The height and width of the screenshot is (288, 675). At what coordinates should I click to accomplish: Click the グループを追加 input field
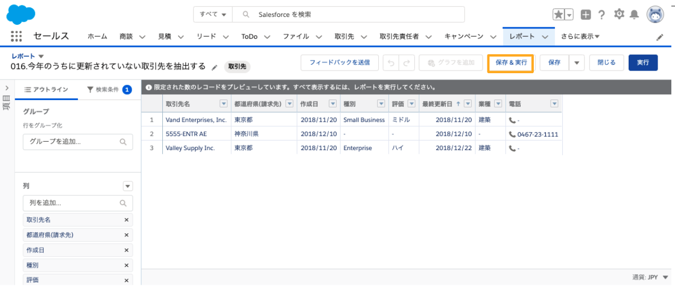click(x=78, y=142)
